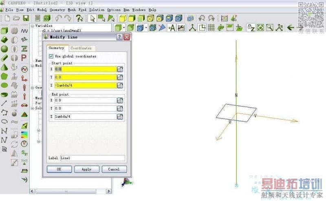Click the New model toolbar icon
This screenshot has width=326, height=201.
pos(7,18)
